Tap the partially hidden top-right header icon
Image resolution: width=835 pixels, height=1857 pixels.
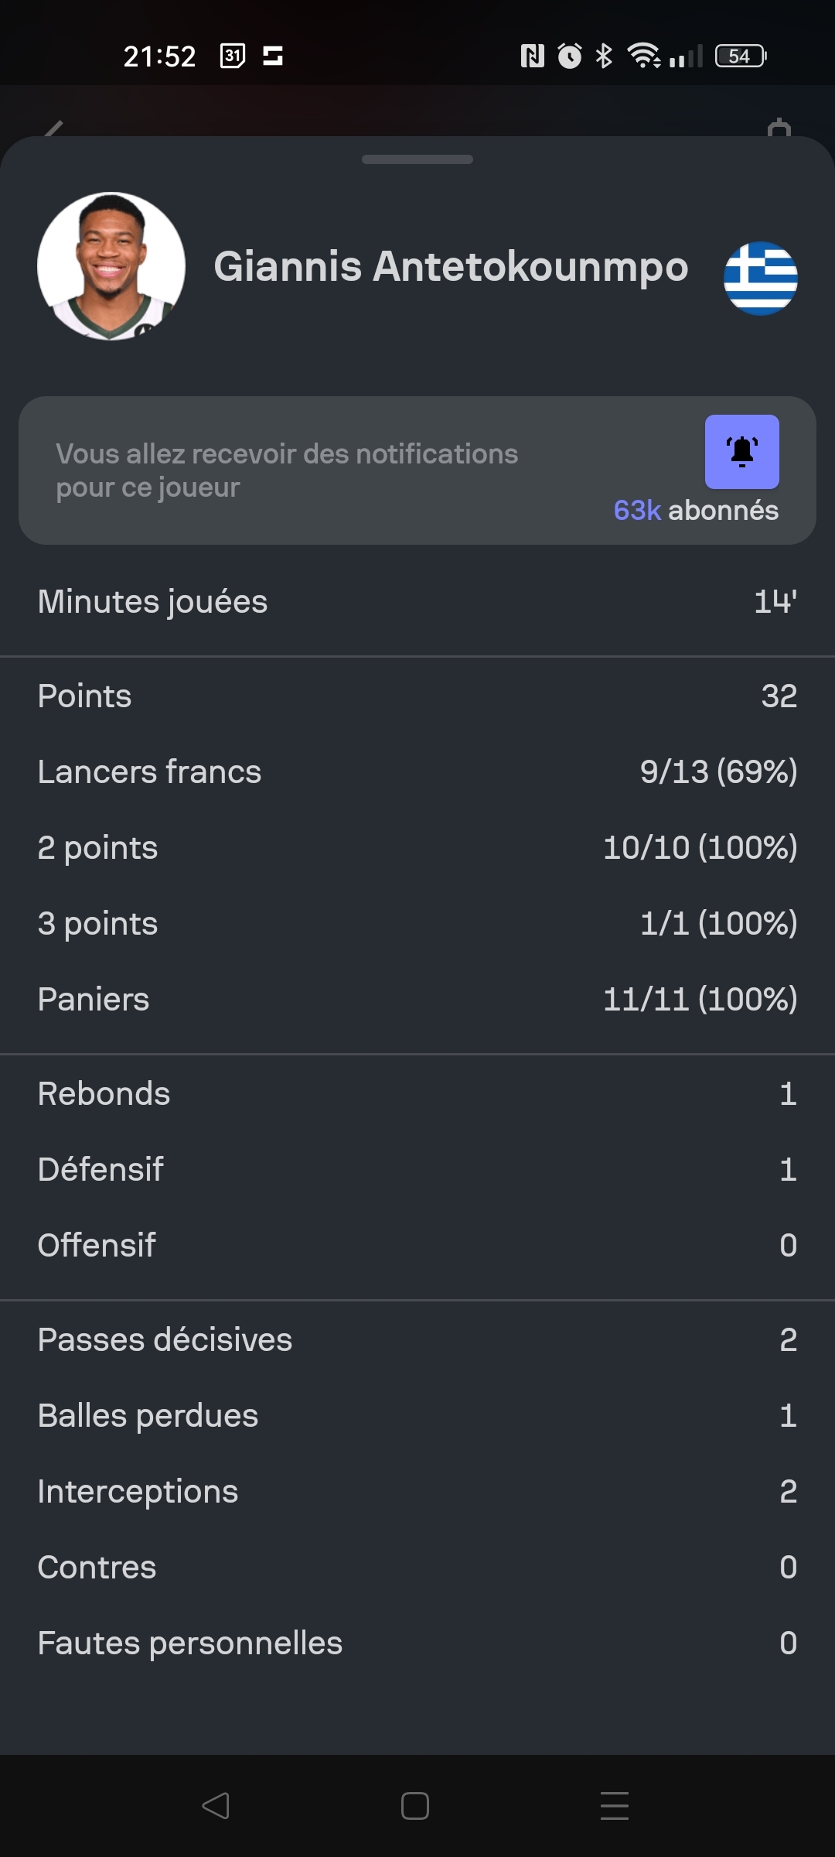pyautogui.click(x=779, y=128)
